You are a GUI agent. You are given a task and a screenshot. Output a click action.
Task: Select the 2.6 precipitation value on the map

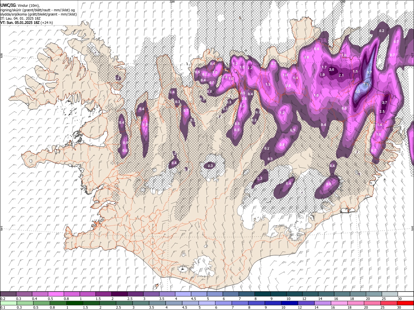332,69
